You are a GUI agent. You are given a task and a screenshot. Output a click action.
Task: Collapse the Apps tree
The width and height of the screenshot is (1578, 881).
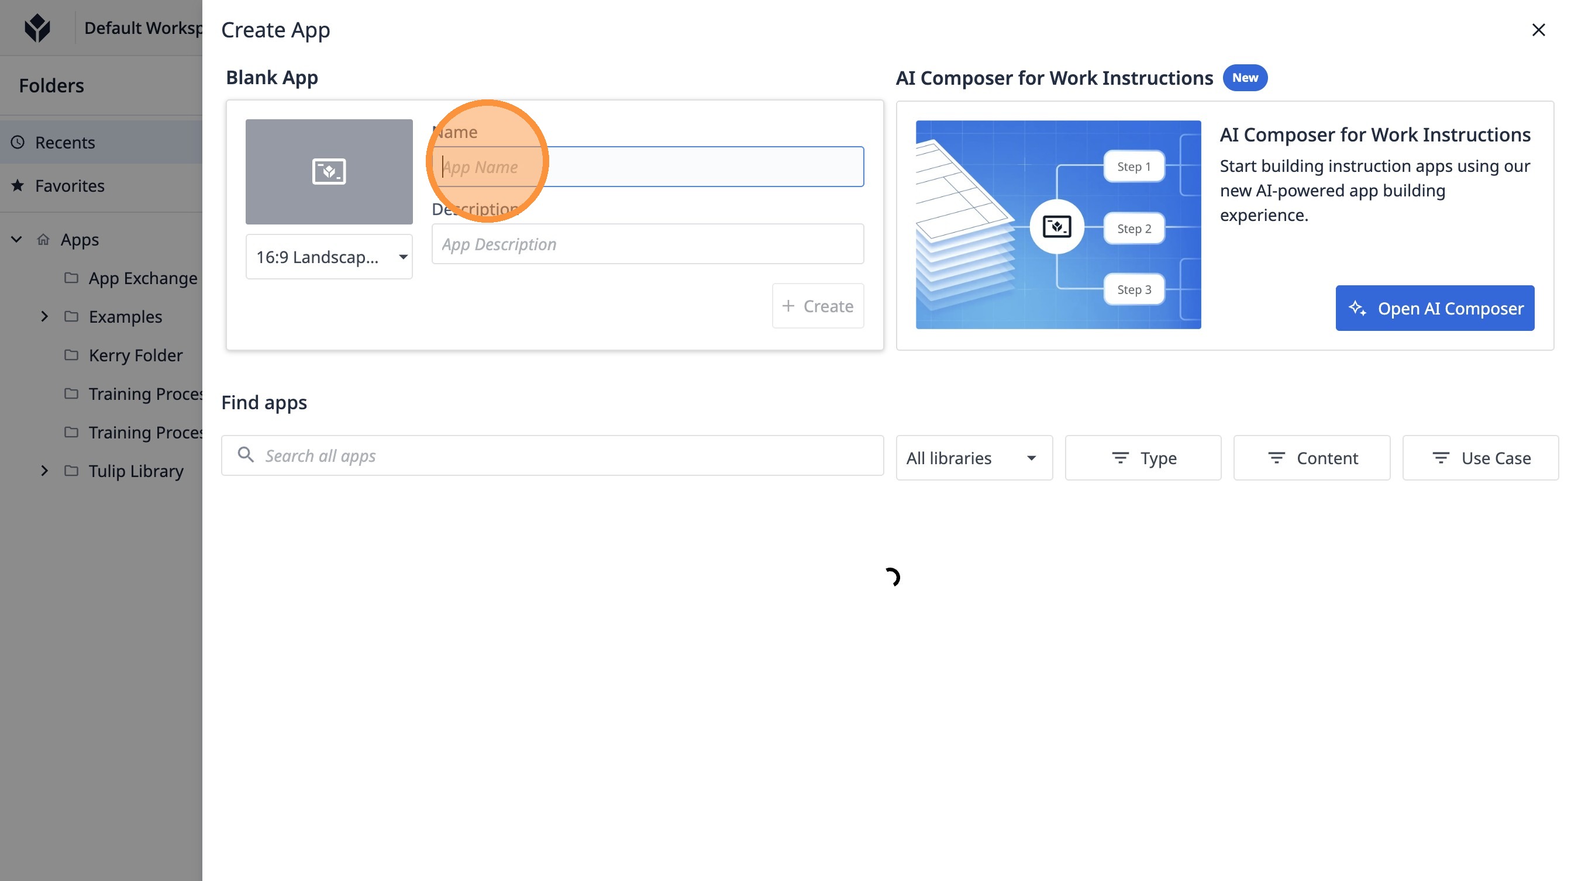click(16, 239)
